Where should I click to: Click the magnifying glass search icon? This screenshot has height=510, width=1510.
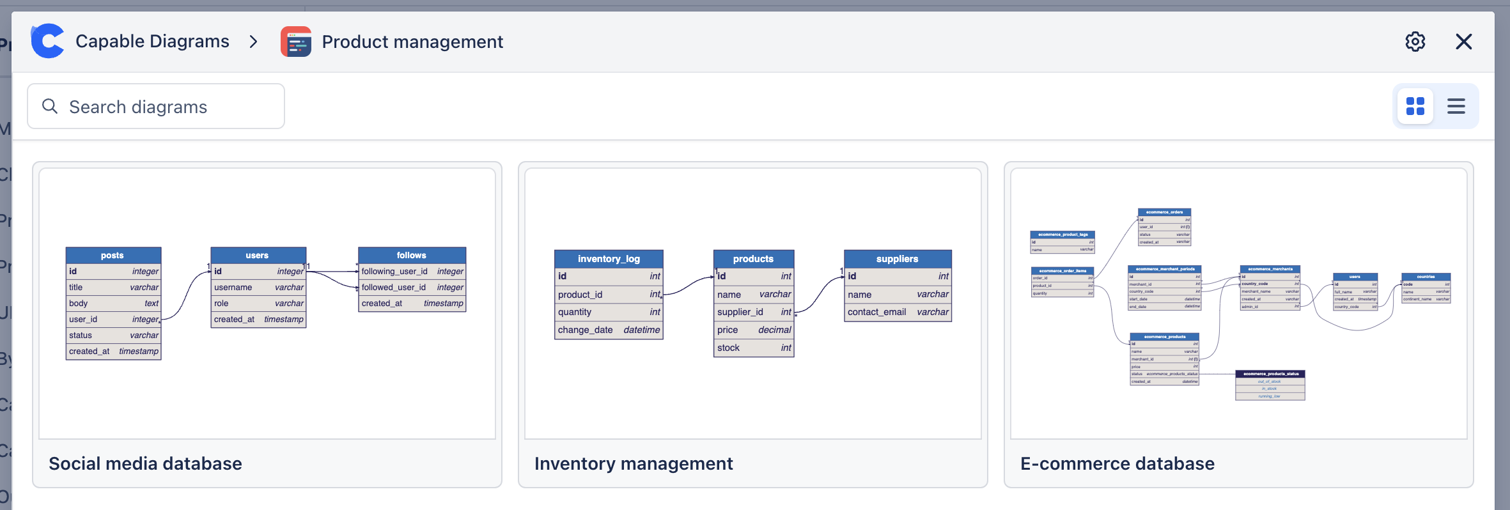click(x=50, y=106)
